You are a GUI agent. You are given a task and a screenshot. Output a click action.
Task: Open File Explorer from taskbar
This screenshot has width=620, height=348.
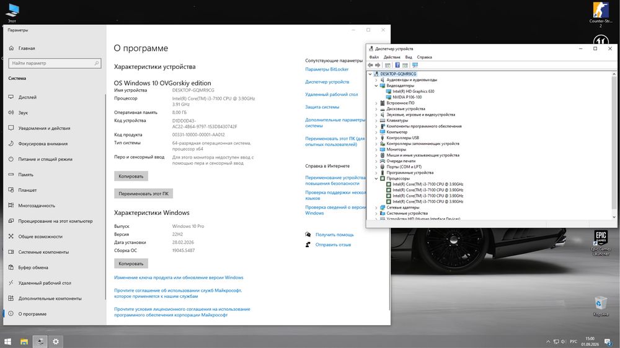coord(24,342)
